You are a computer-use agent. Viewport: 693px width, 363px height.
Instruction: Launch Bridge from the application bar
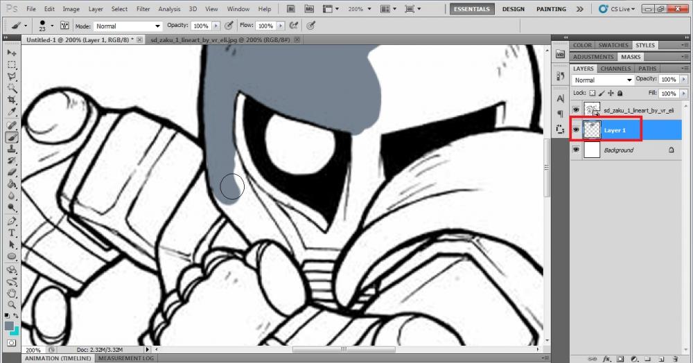click(x=291, y=9)
